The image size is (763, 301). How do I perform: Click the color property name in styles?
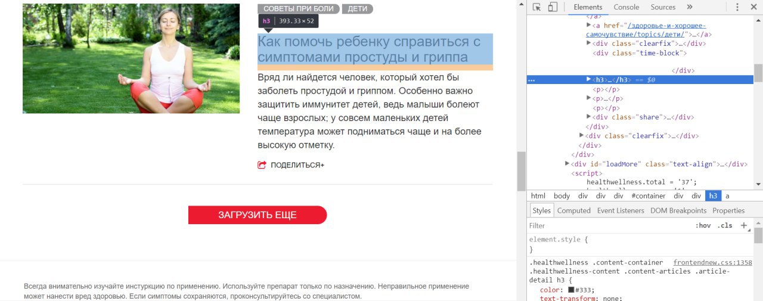(550, 290)
